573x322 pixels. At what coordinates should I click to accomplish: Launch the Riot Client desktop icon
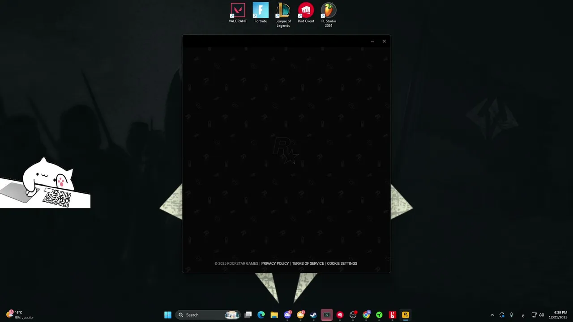[x=306, y=13]
